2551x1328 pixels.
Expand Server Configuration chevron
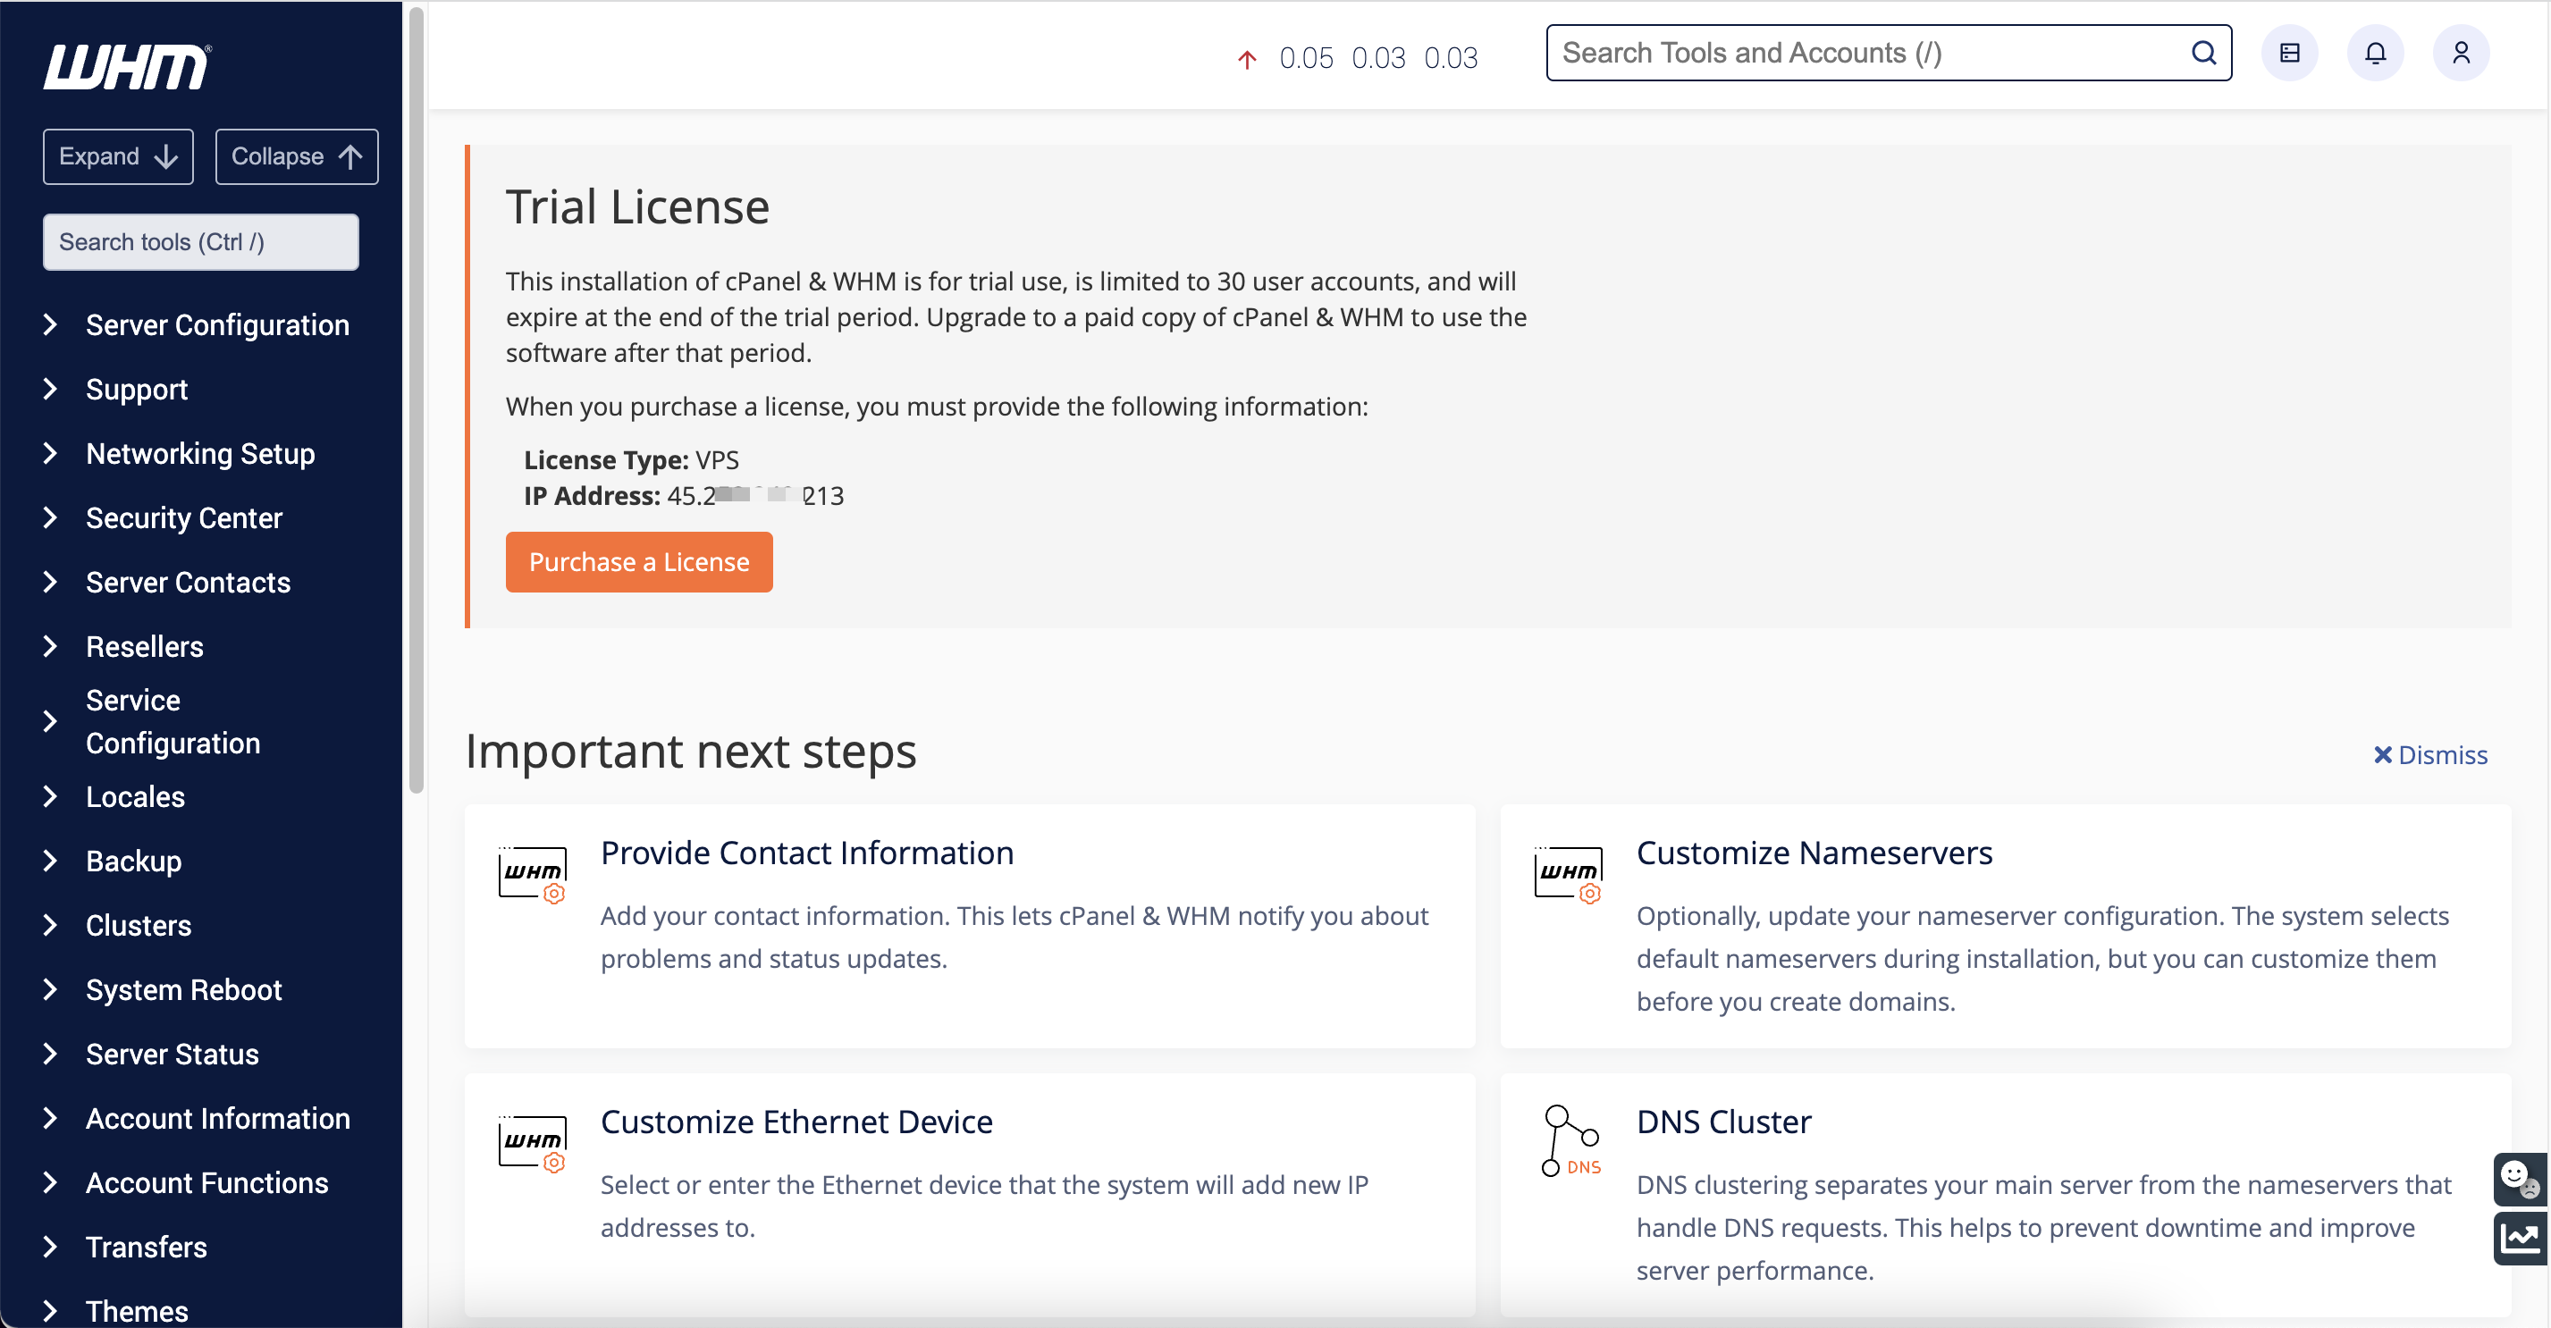[x=49, y=324]
